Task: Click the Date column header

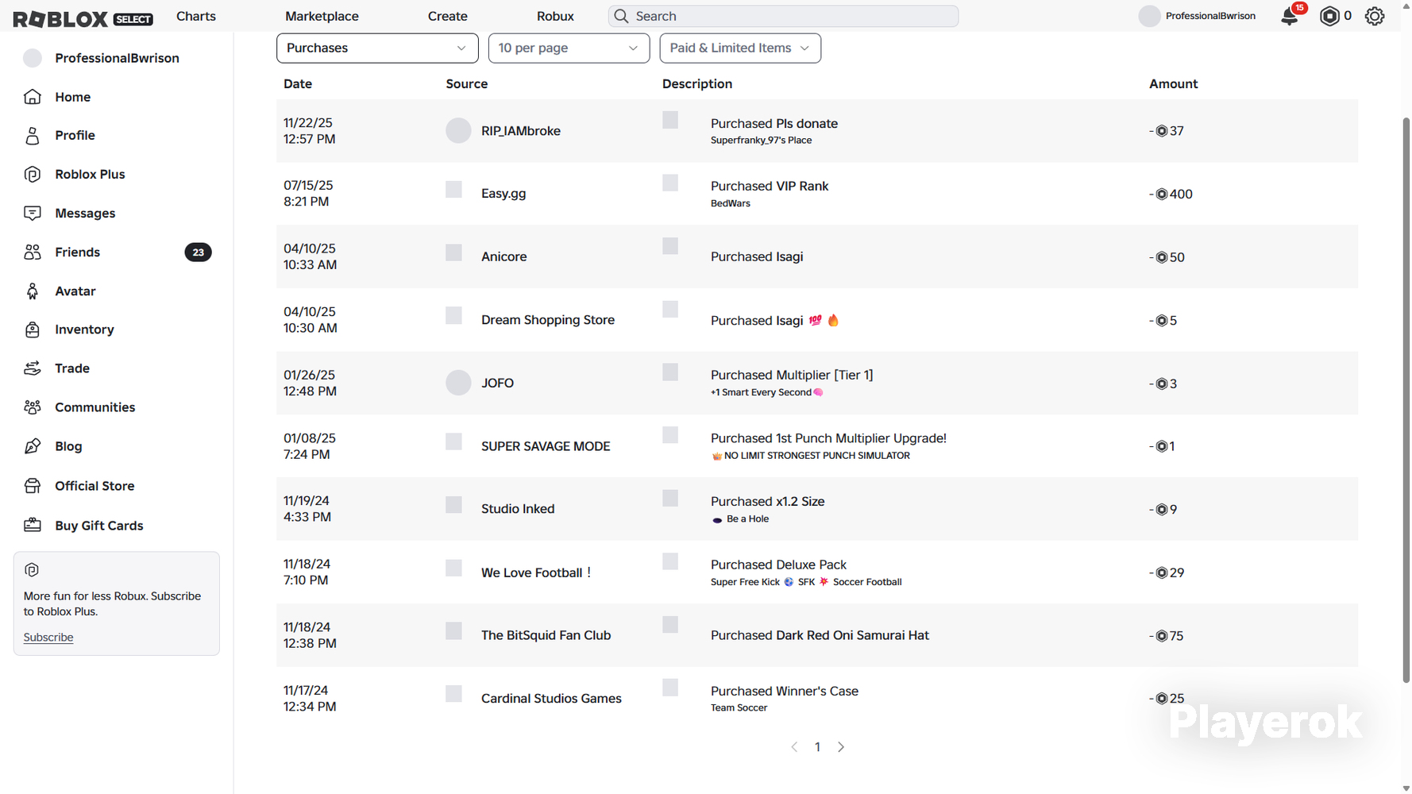Action: 298,84
